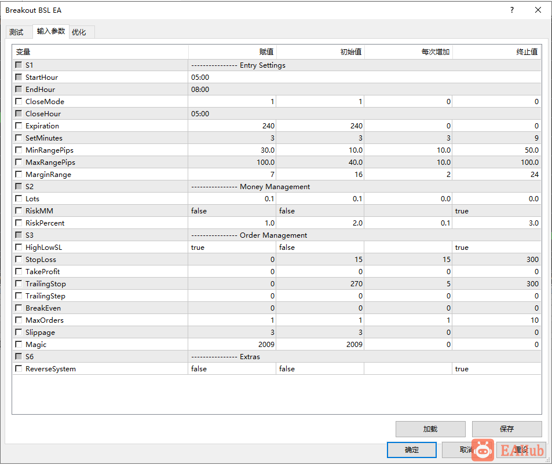Select the Entry Settings separator row
The height and width of the screenshot is (465, 552).
[277, 65]
